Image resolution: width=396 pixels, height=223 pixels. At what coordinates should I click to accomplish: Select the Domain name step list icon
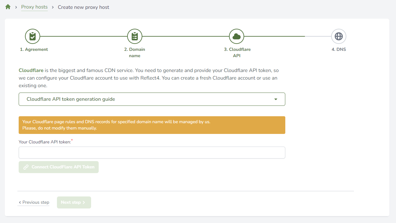pos(135,37)
